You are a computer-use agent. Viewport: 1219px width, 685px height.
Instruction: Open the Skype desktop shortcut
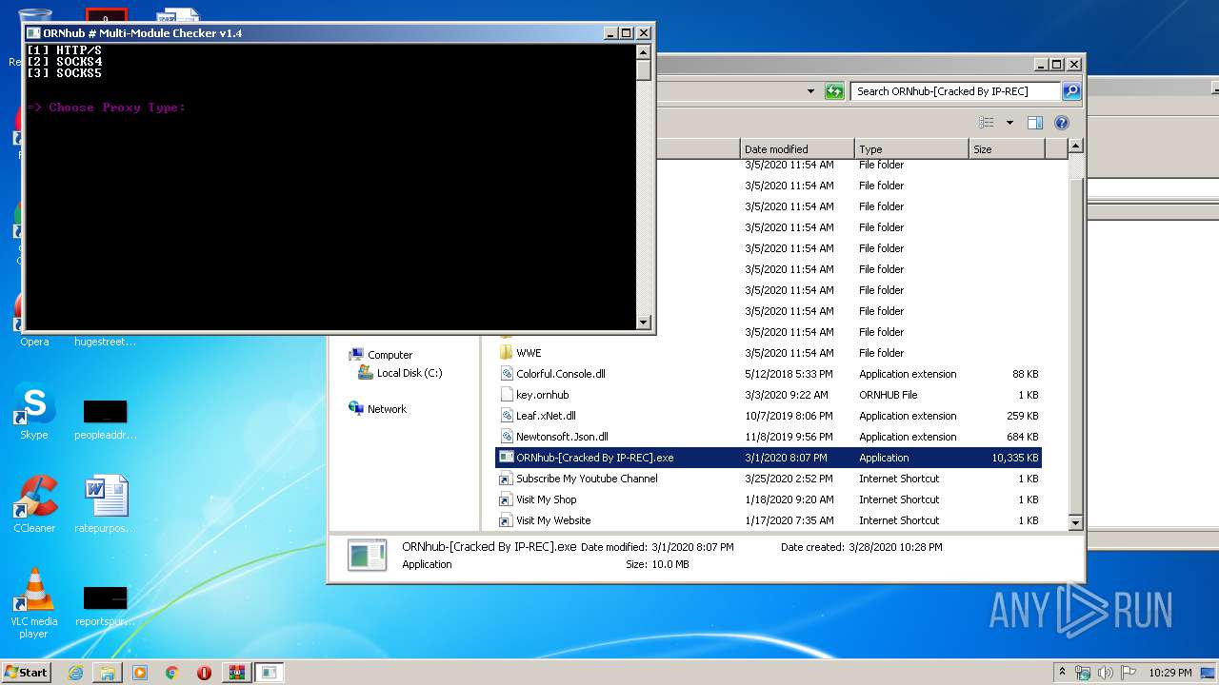pyautogui.click(x=34, y=413)
